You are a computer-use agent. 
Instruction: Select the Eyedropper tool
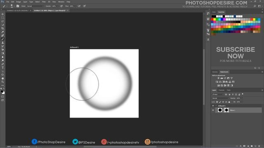tap(2, 32)
